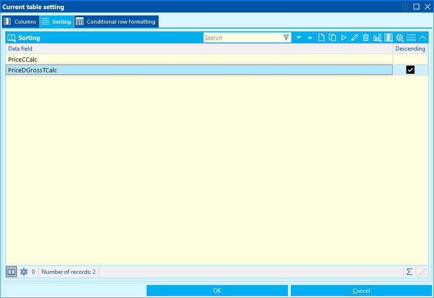434x298 pixels.
Task: Click Number of records: 2 status text
Action: point(68,271)
